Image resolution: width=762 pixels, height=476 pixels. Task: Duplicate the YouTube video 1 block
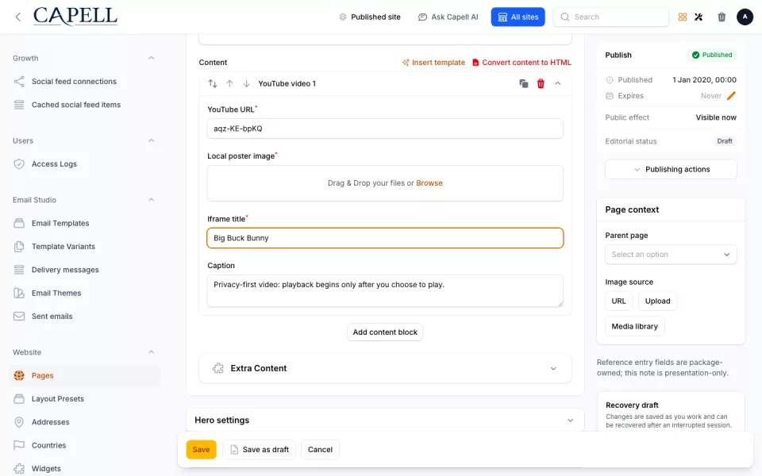[x=523, y=83]
